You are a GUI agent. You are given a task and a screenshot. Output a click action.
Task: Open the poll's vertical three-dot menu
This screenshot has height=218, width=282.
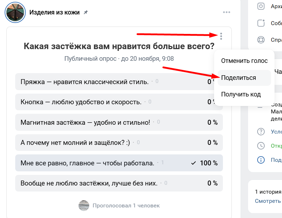221,36
